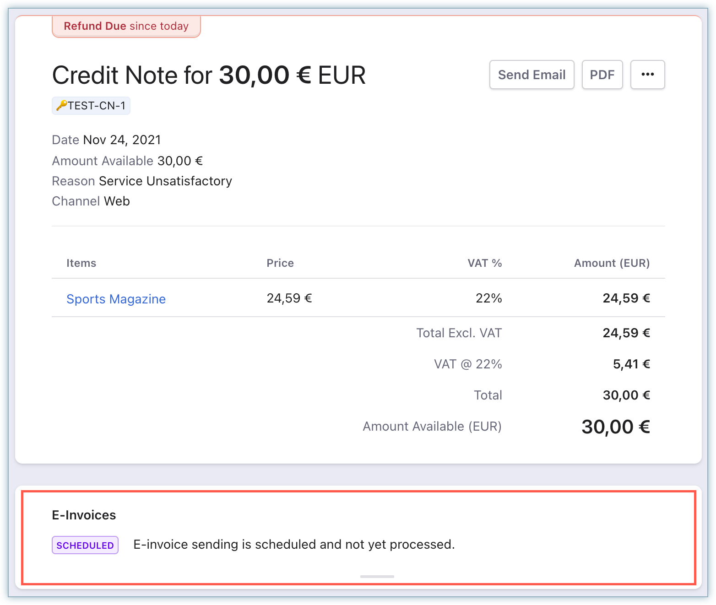Click the Channel Web value
Viewport: 716px width, 605px height.
click(117, 201)
